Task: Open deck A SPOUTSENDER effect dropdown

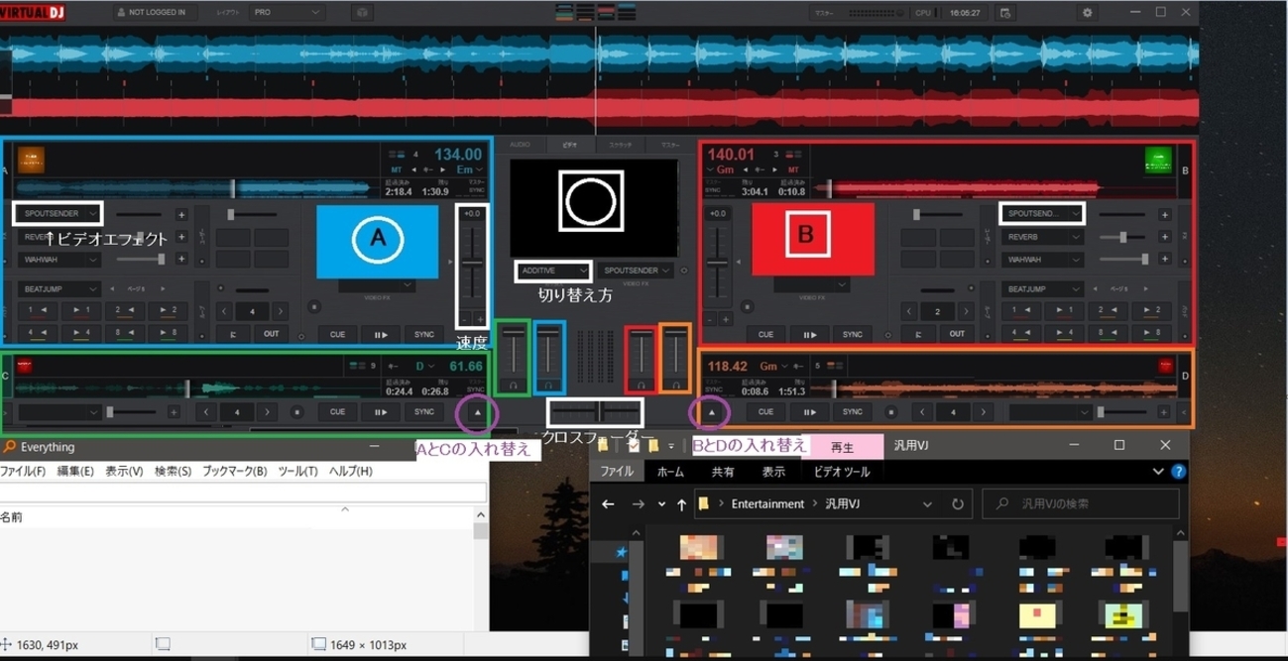Action: tap(59, 214)
